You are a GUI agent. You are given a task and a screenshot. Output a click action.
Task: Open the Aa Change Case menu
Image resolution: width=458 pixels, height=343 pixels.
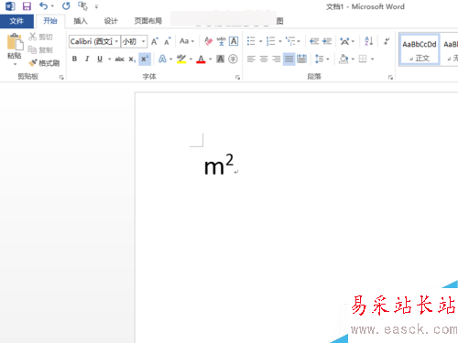[187, 41]
